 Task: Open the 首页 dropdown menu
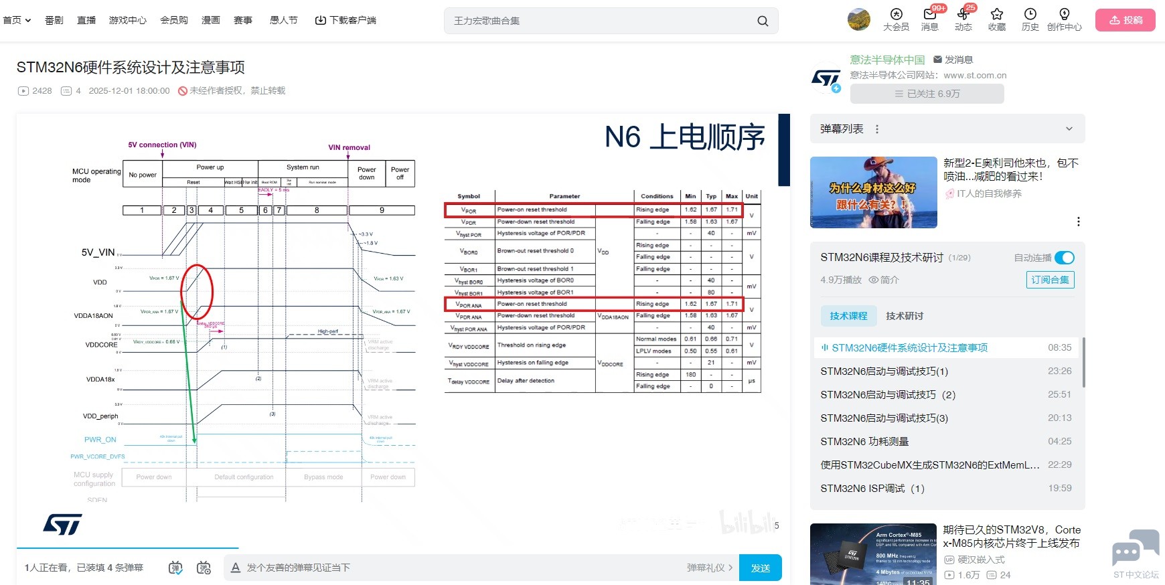17,20
